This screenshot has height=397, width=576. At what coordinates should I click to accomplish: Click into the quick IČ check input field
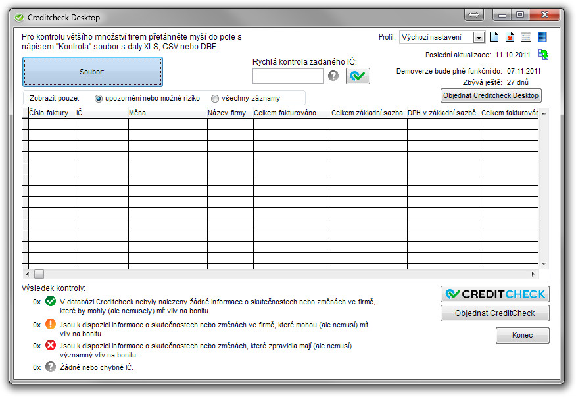tap(287, 76)
